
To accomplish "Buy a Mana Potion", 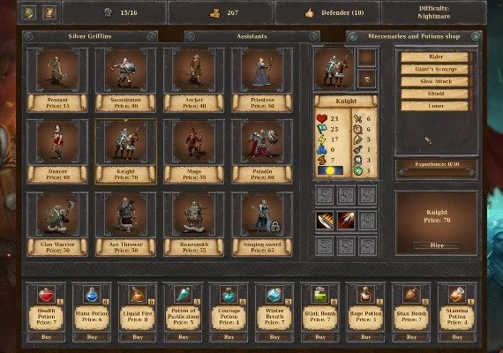I will coord(92,337).
